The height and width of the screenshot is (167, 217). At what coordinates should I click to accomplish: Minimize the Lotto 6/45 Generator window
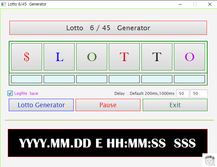click(x=180, y=4)
